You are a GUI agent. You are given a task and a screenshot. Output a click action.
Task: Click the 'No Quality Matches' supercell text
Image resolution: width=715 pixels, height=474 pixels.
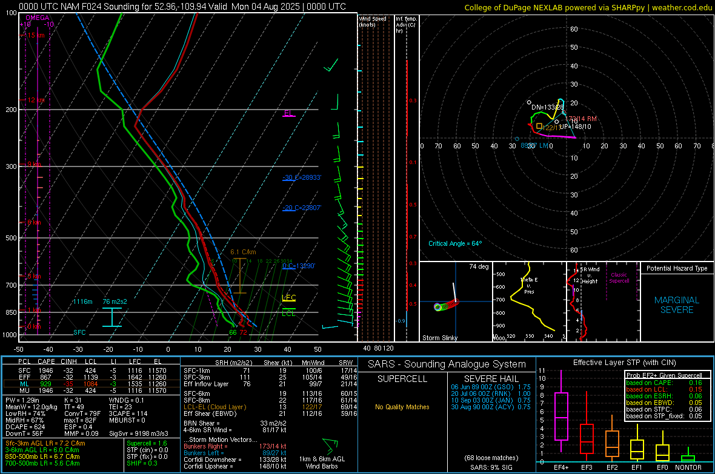pos(402,407)
